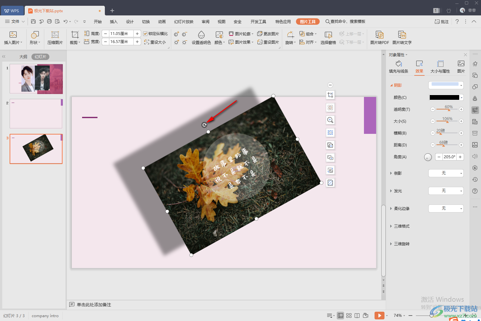Open the Picture Color (颜色) tool

point(219,35)
